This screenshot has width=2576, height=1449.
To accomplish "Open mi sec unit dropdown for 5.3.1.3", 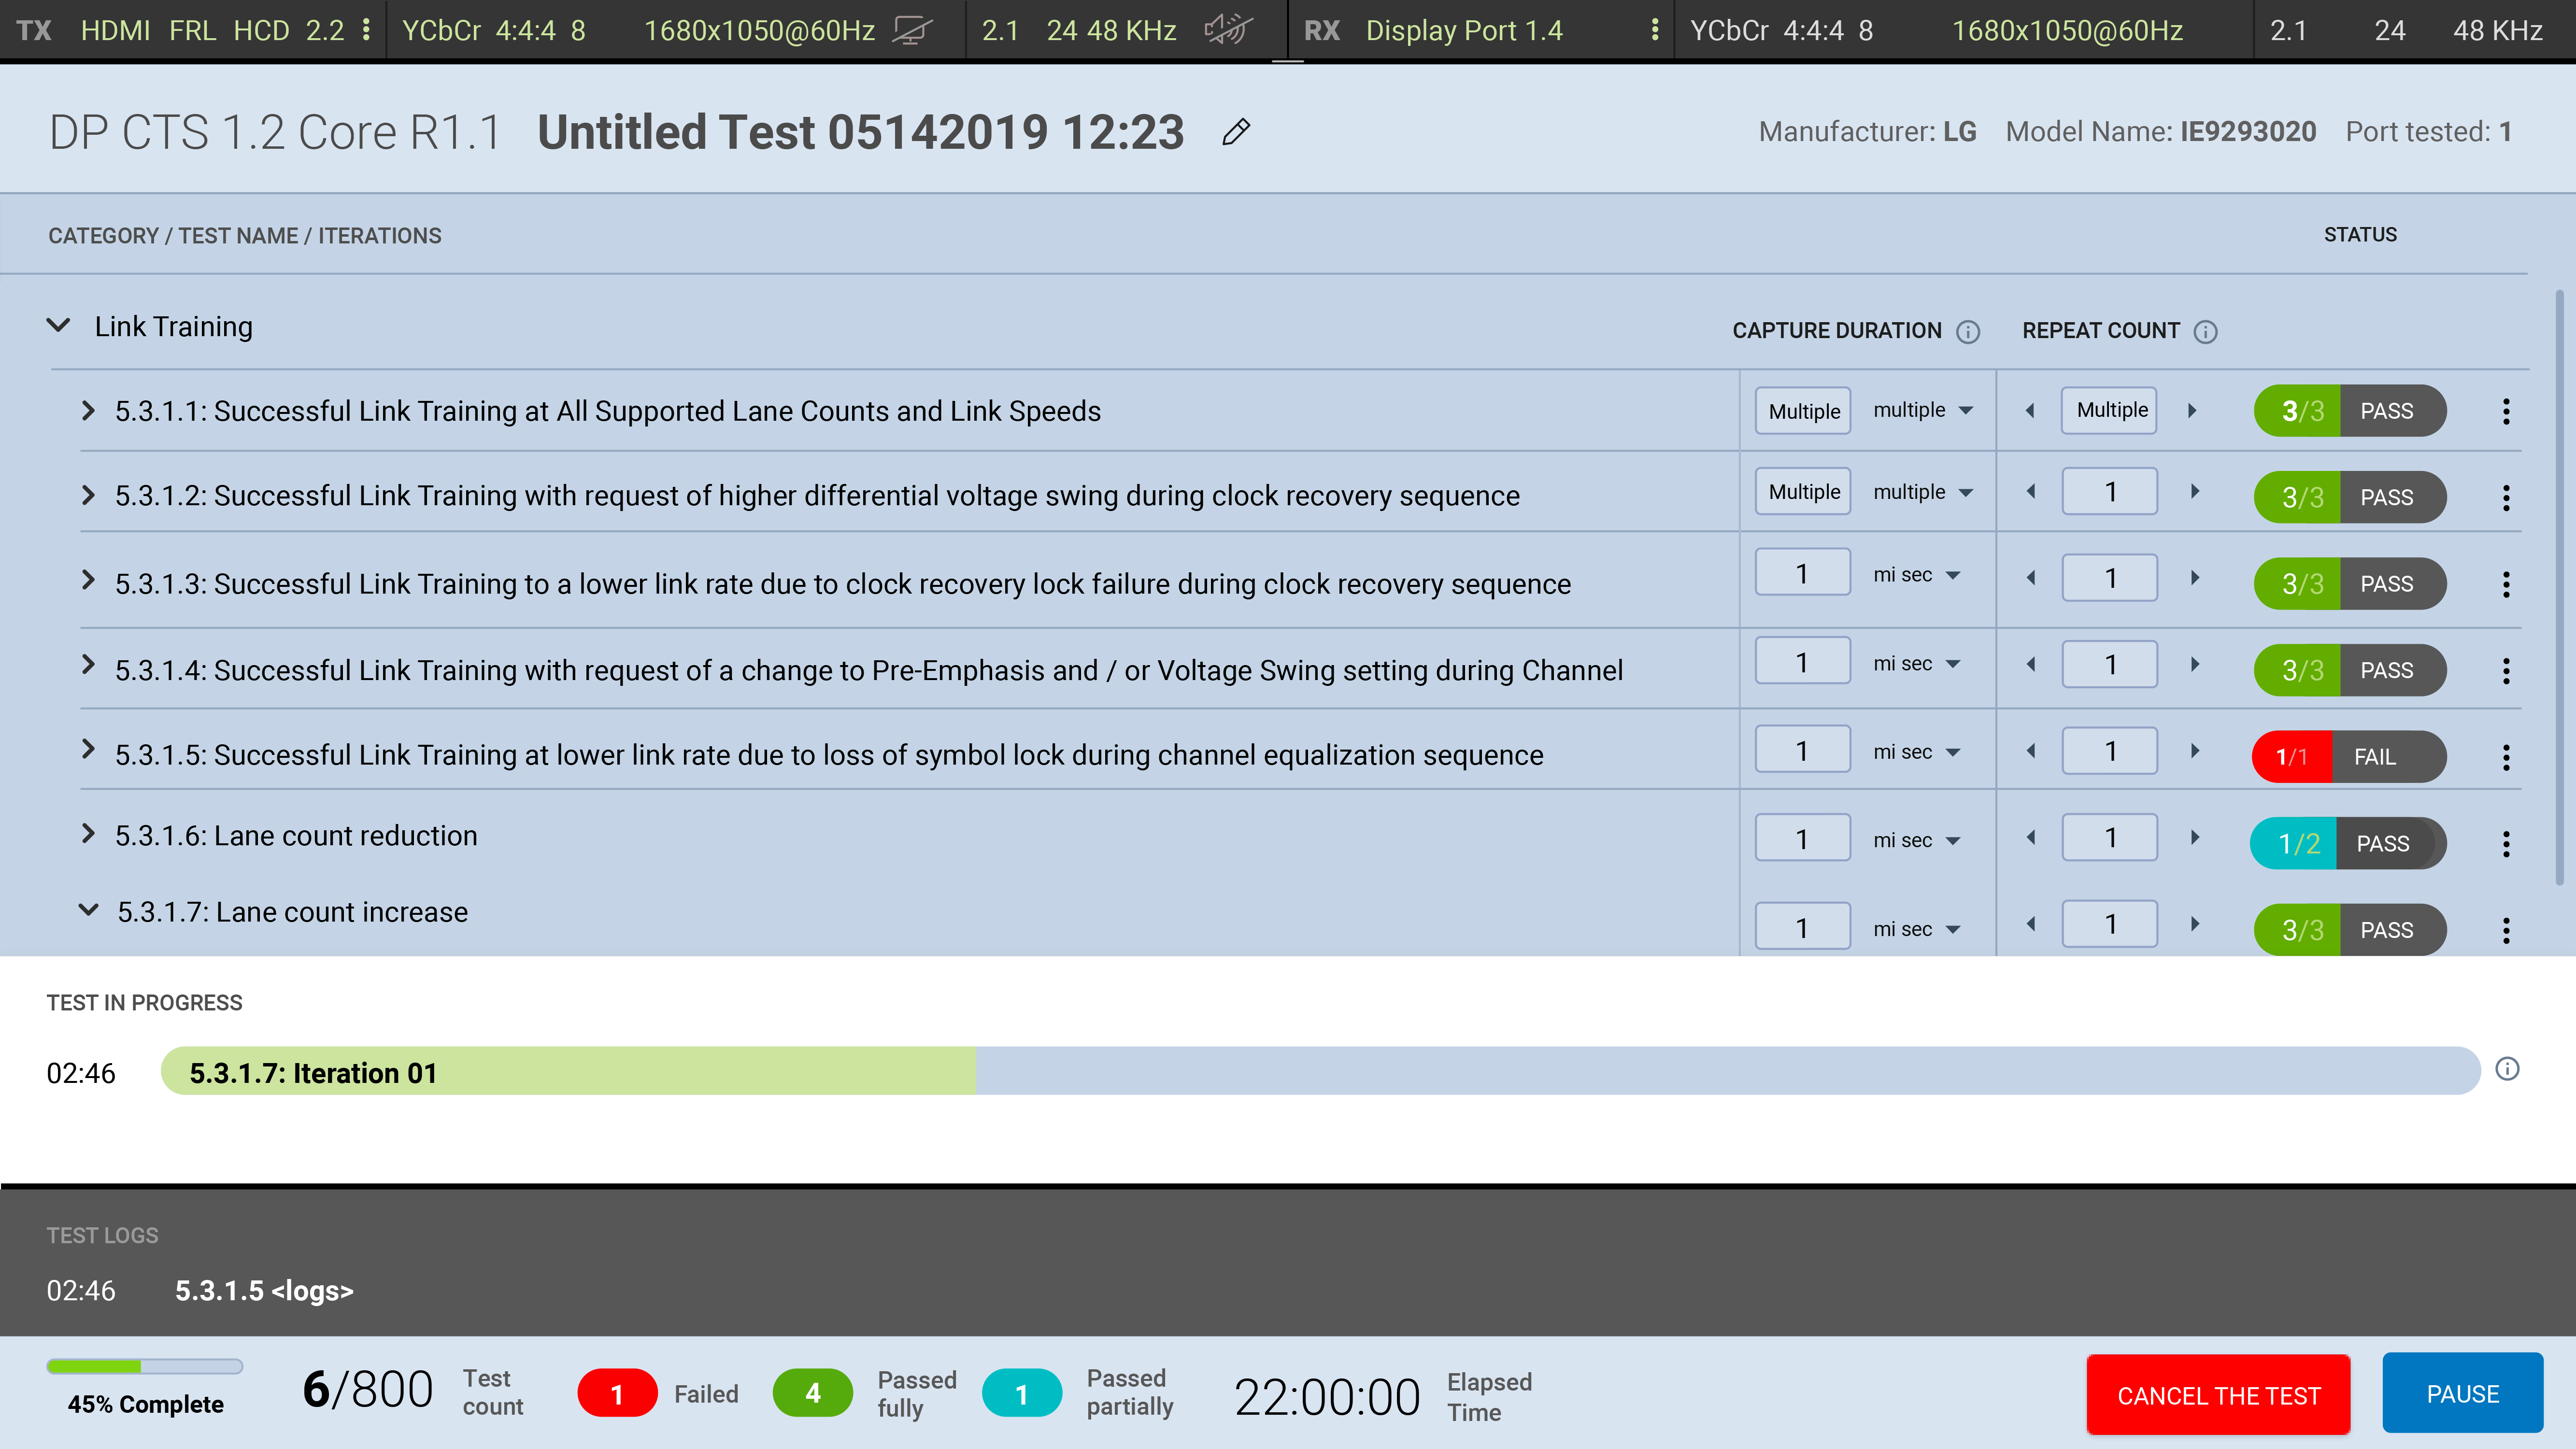I will pyautogui.click(x=1917, y=575).
